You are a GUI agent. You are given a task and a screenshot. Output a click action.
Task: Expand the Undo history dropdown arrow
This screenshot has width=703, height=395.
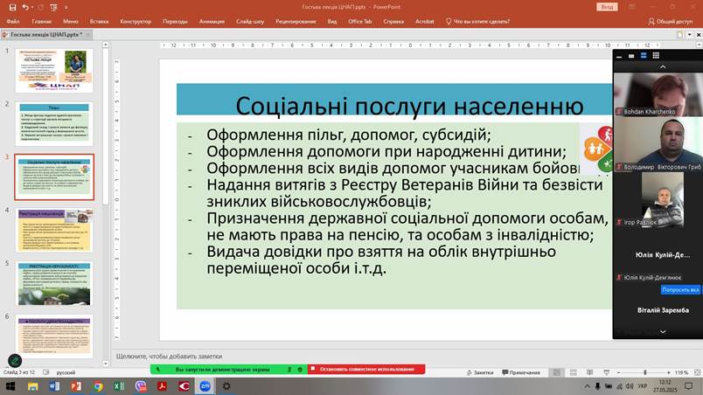33,7
